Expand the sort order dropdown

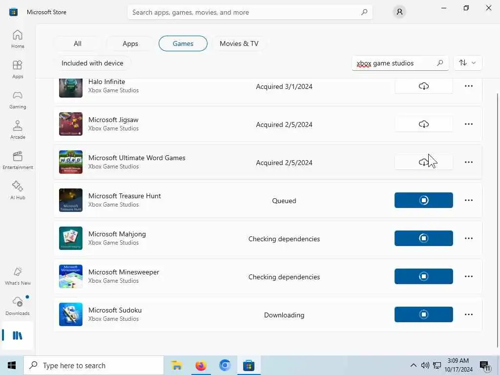pos(467,63)
